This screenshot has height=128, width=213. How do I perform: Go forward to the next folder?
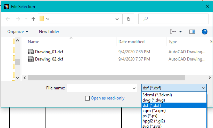click(x=18, y=19)
